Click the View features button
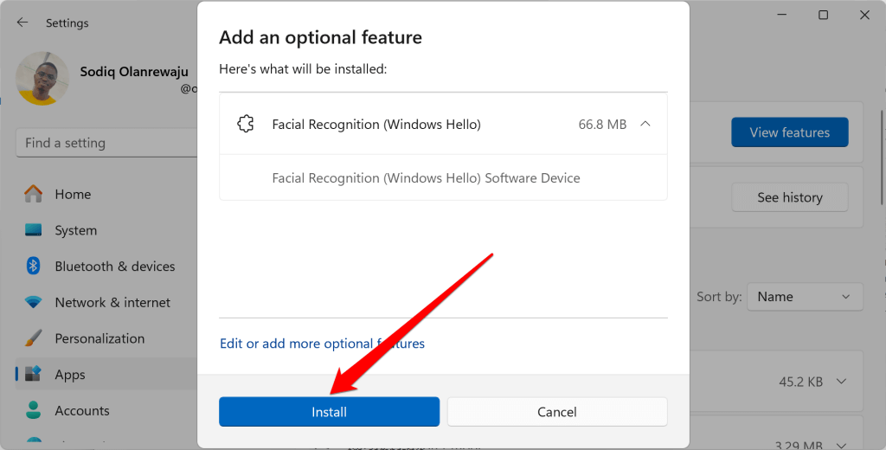 pos(789,132)
